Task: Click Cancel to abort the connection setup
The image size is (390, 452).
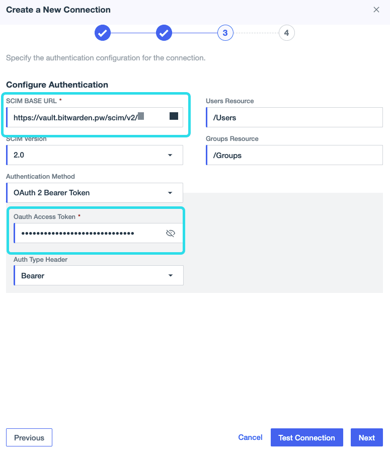Action: coord(250,437)
